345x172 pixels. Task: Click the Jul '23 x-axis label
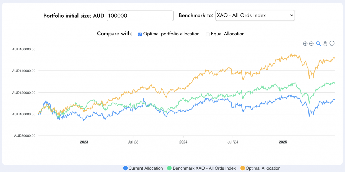click(x=133, y=142)
